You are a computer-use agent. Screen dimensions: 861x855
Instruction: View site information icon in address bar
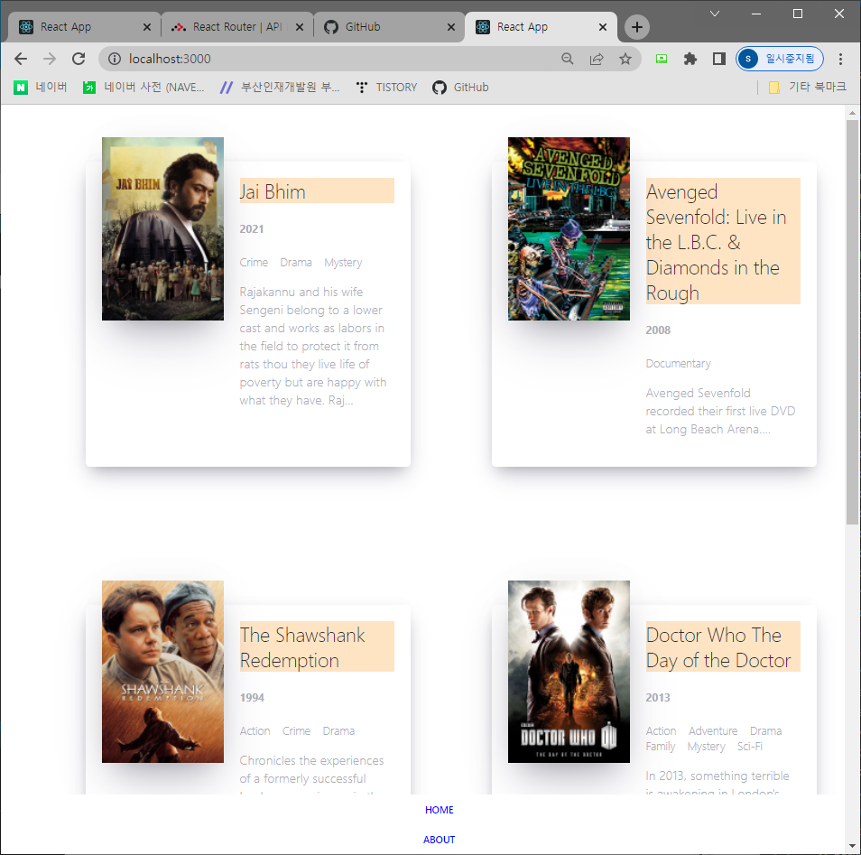point(115,59)
